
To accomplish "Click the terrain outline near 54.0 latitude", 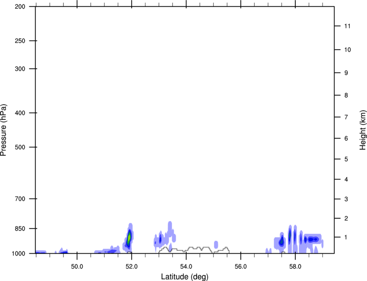I will (194, 250).
